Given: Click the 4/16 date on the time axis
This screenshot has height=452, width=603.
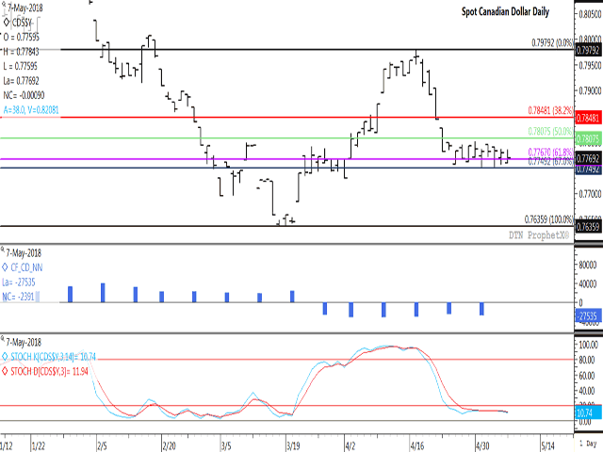Looking at the screenshot, I should (x=417, y=445).
